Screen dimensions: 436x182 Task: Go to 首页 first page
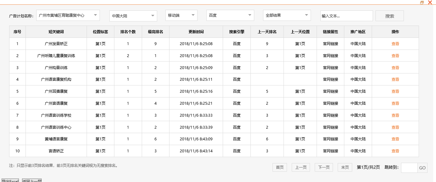[280, 167]
